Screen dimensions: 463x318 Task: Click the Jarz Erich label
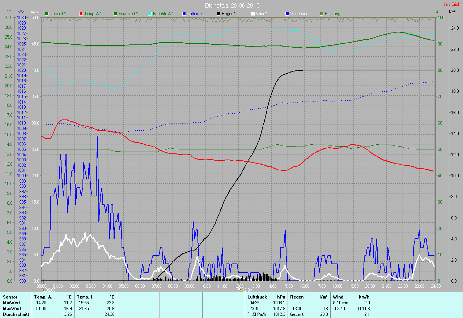[x=452, y=4]
